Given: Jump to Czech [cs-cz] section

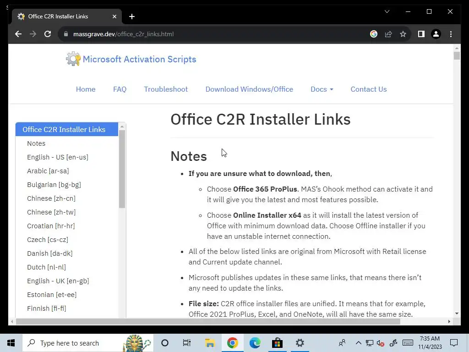Looking at the screenshot, I should pyautogui.click(x=48, y=240).
